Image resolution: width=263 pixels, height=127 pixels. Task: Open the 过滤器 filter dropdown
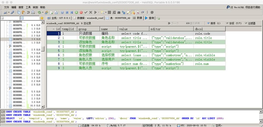(x=249, y=23)
